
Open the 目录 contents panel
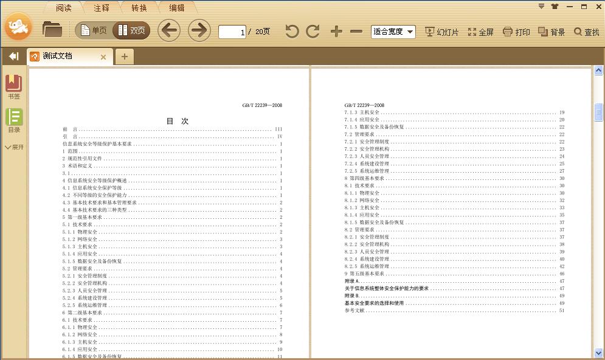click(x=13, y=120)
